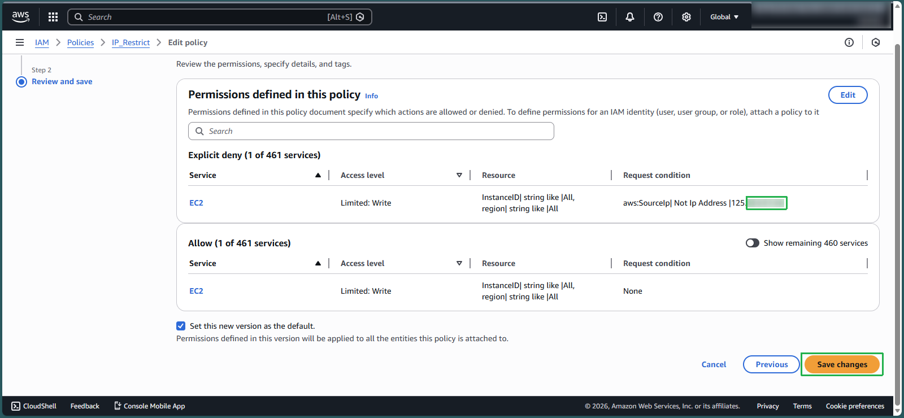The height and width of the screenshot is (418, 904).
Task: Open Privacy footer link
Action: (x=768, y=406)
